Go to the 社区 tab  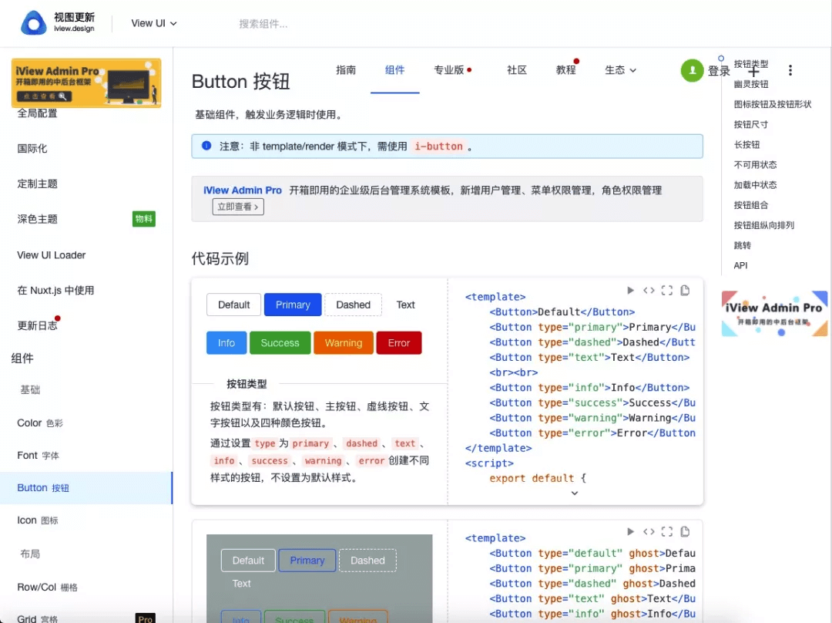click(x=517, y=70)
